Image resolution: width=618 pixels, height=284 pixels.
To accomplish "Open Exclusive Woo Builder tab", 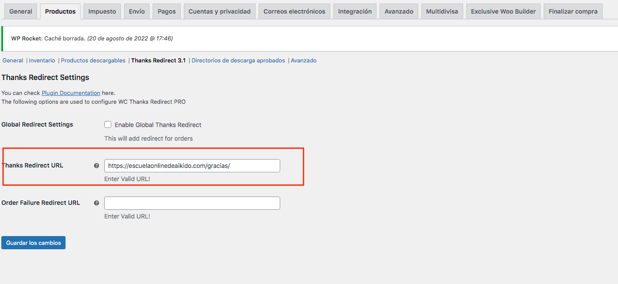I will click(x=503, y=11).
